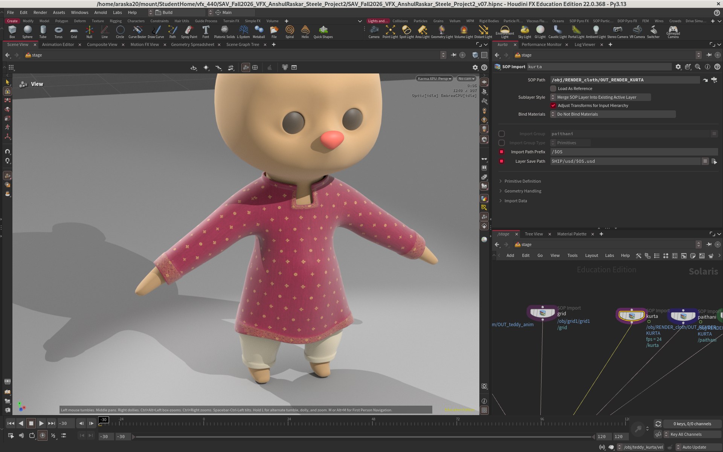Select the Torus shelf tool

click(58, 32)
